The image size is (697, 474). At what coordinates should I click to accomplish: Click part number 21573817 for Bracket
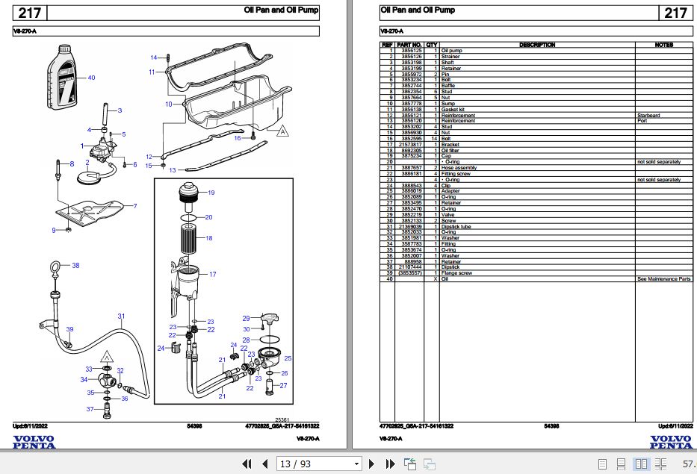(410, 145)
